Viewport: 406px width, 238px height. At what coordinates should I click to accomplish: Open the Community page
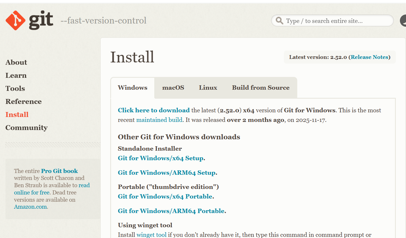click(26, 128)
